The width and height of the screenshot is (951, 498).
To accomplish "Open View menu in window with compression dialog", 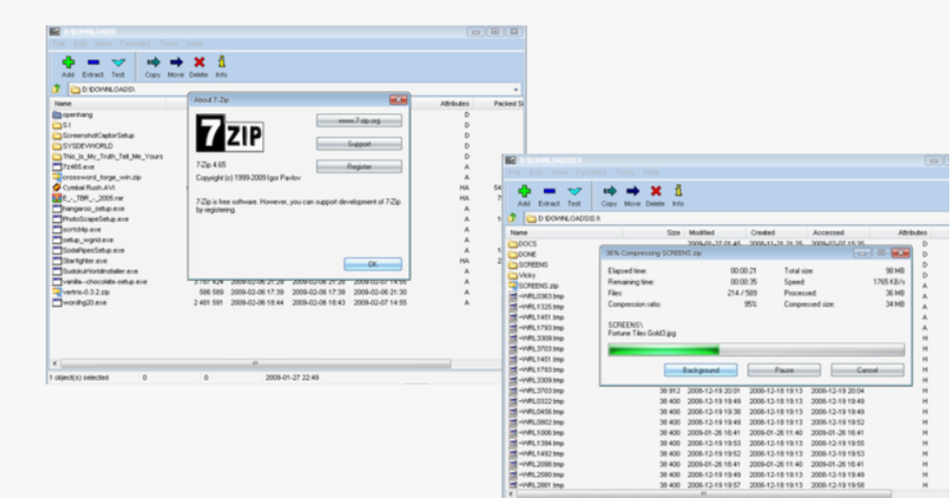I will 560,172.
